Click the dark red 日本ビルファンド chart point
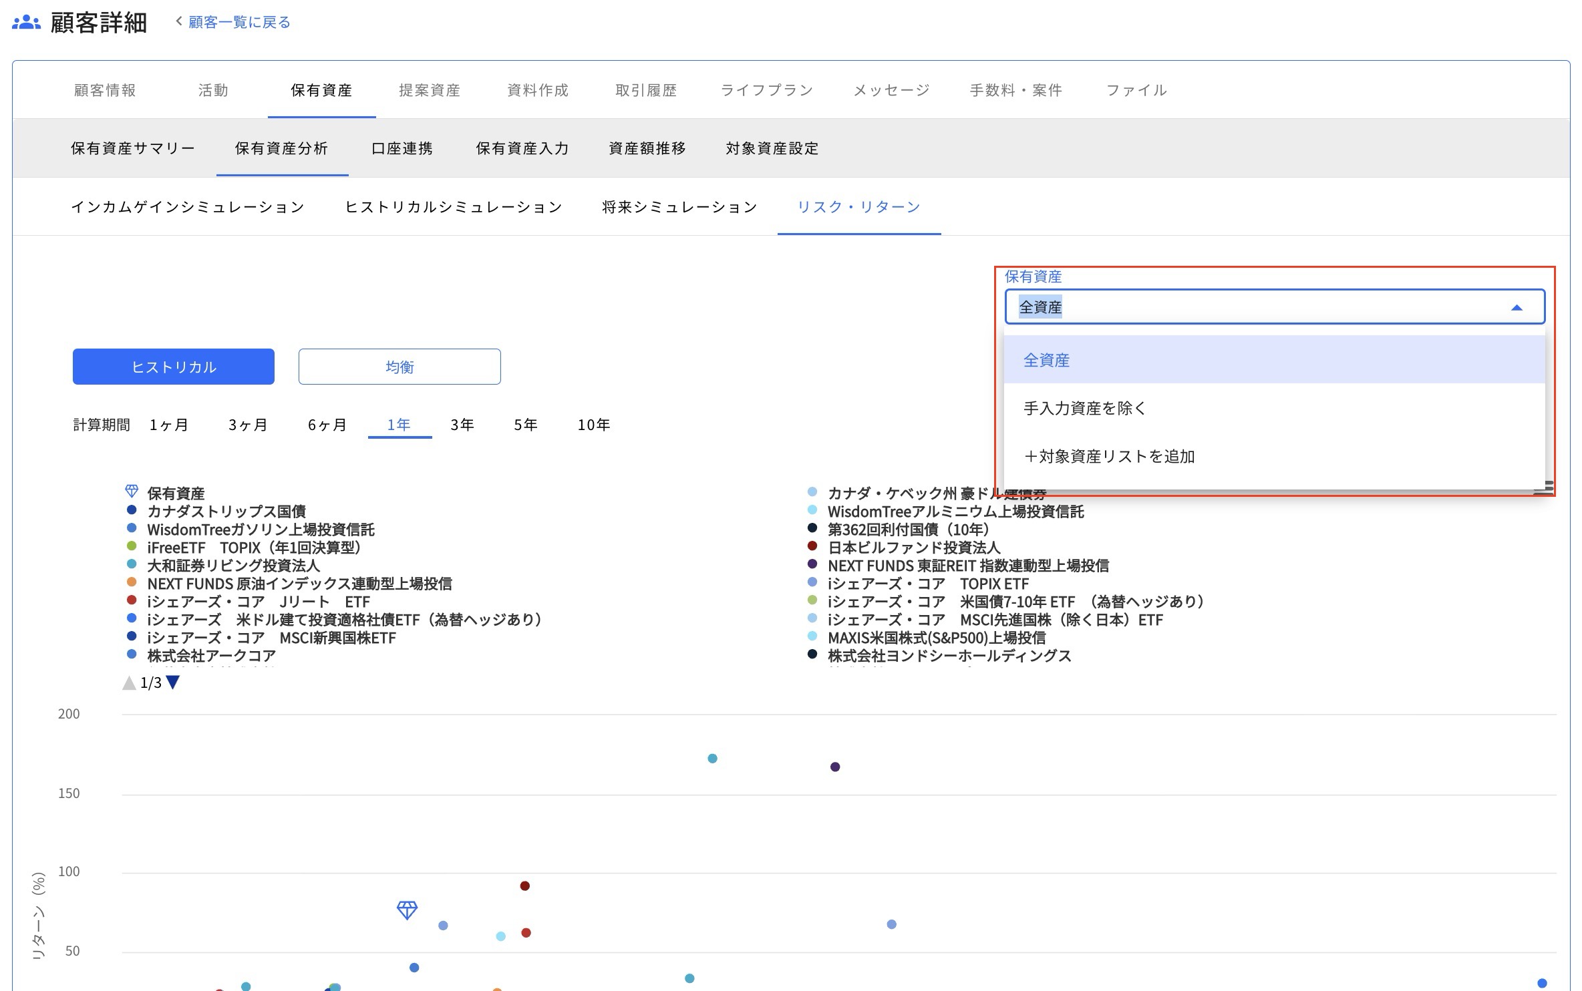 click(524, 886)
